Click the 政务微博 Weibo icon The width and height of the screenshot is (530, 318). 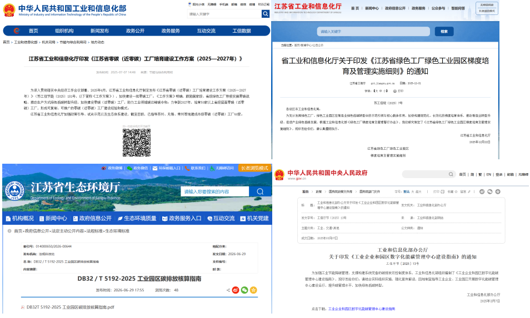point(104,168)
